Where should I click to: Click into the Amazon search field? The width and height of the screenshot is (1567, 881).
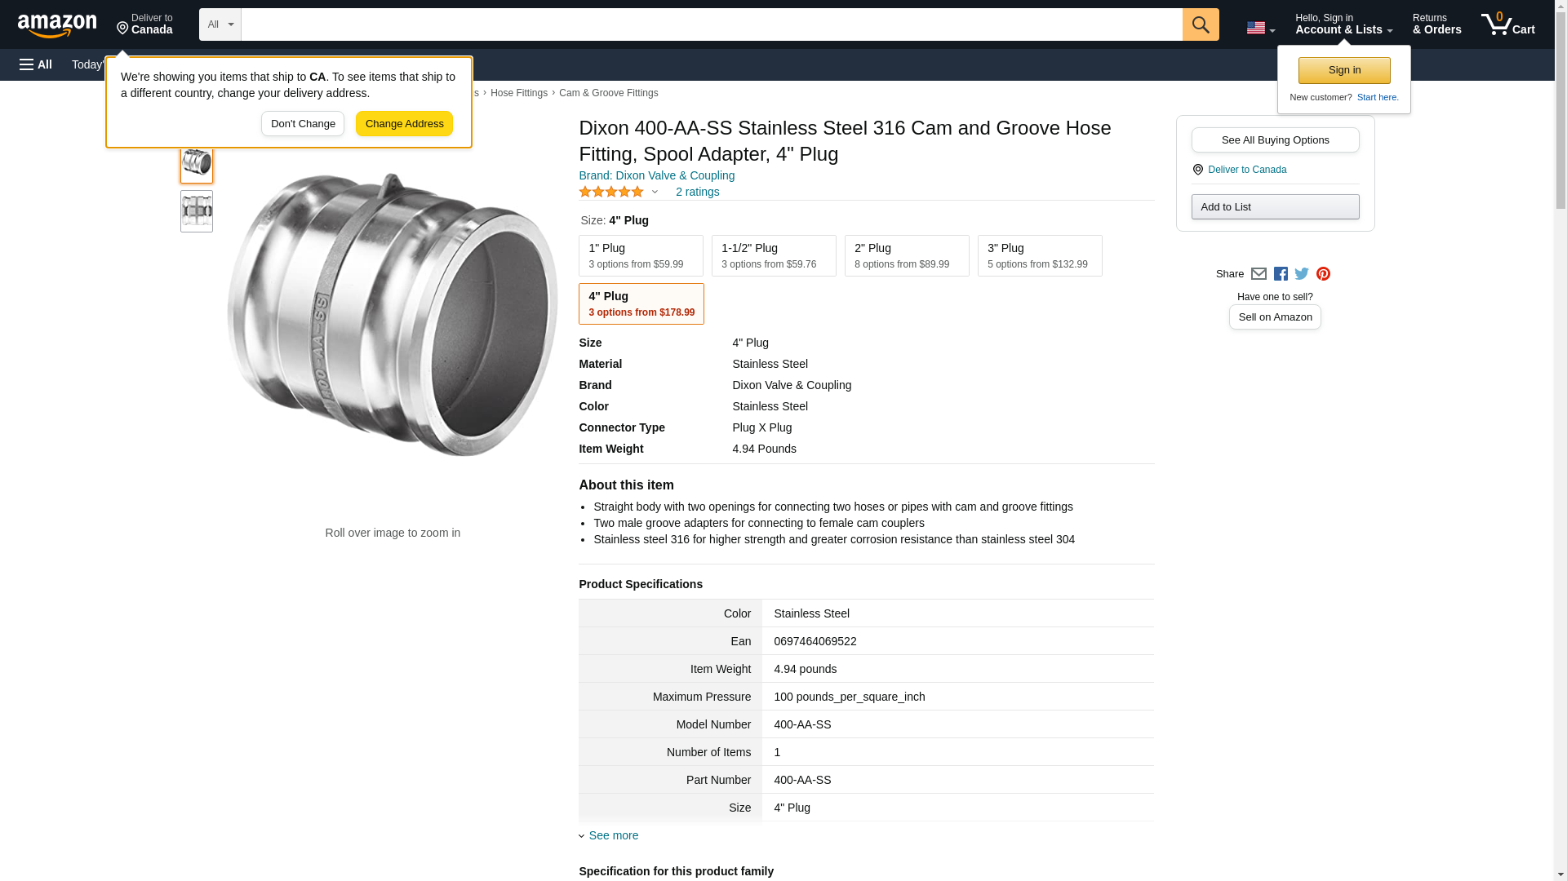(711, 24)
